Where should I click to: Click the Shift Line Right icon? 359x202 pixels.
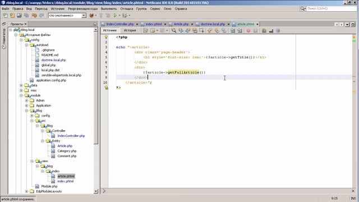pyautogui.click(x=240, y=30)
